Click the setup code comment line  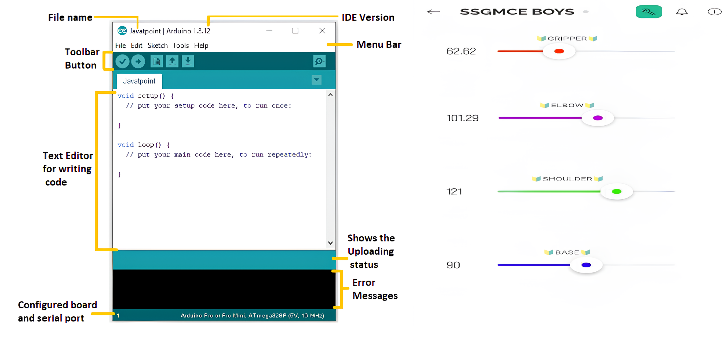click(209, 106)
